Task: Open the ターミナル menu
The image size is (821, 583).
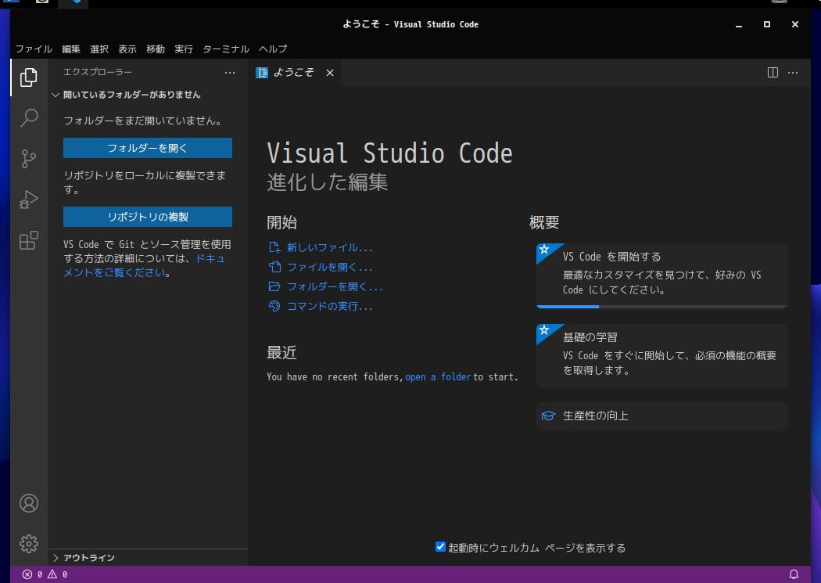Action: pos(226,49)
